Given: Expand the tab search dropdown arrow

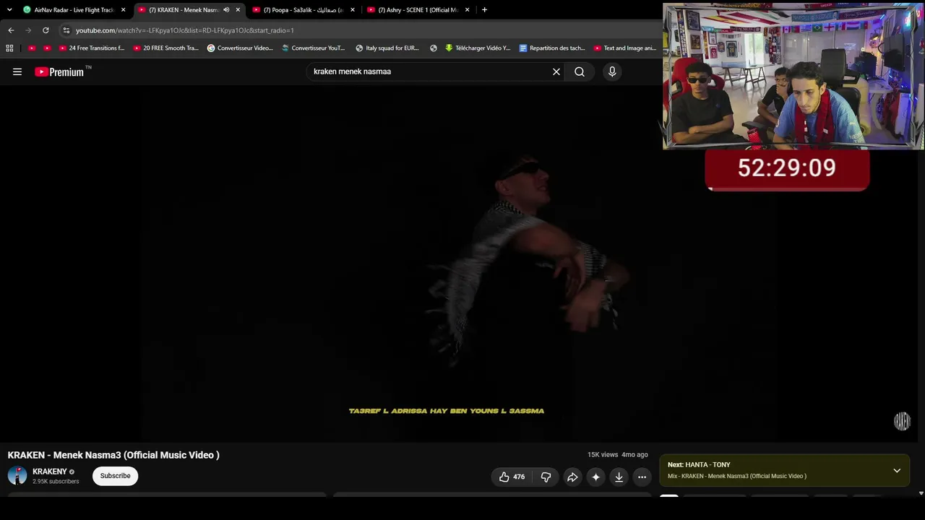Looking at the screenshot, I should click(x=9, y=10).
